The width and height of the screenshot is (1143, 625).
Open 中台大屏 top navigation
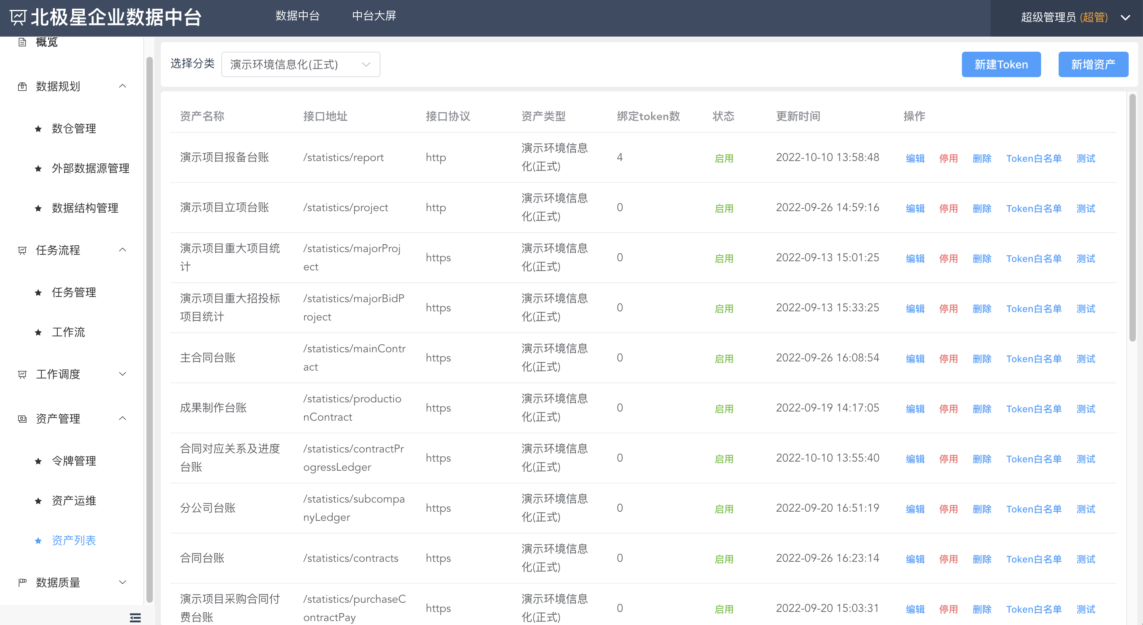(374, 16)
